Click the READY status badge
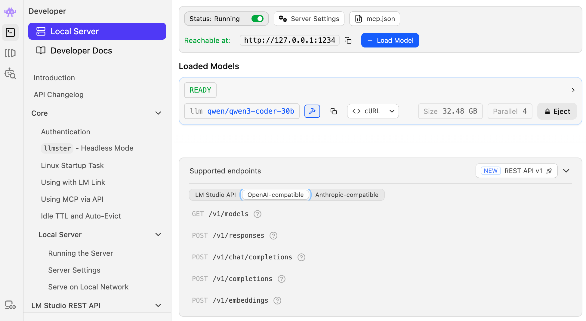The height and width of the screenshot is (321, 586). (200, 90)
